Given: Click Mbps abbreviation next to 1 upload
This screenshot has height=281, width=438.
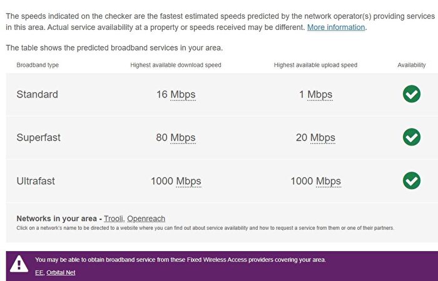Looking at the screenshot, I should pos(320,95).
